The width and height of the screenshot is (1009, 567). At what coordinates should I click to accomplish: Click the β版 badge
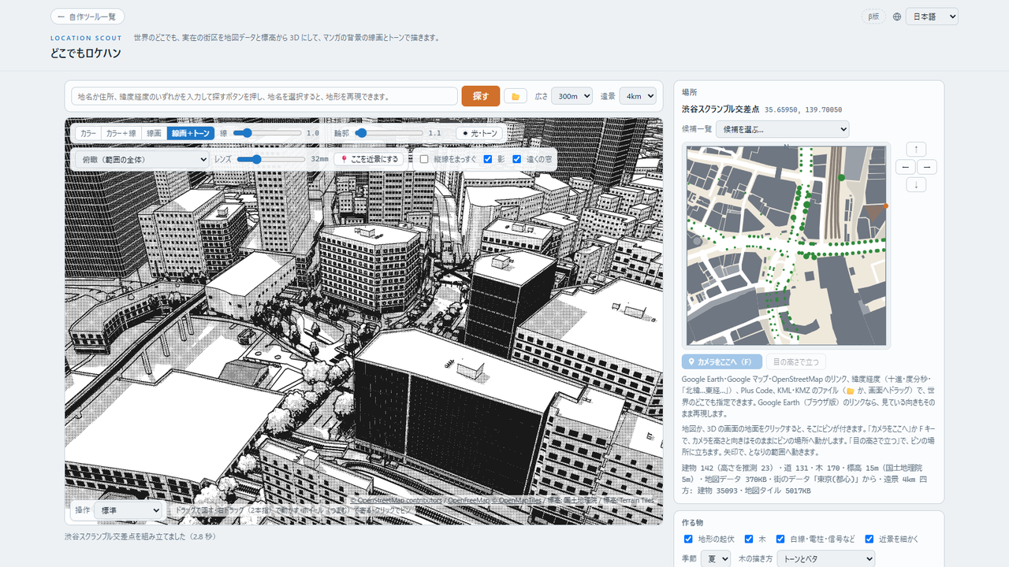(874, 17)
